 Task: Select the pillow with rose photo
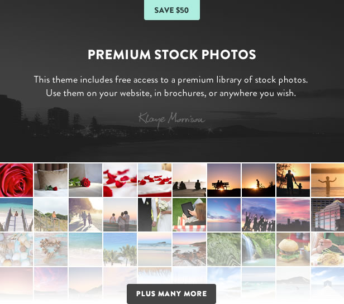51,180
